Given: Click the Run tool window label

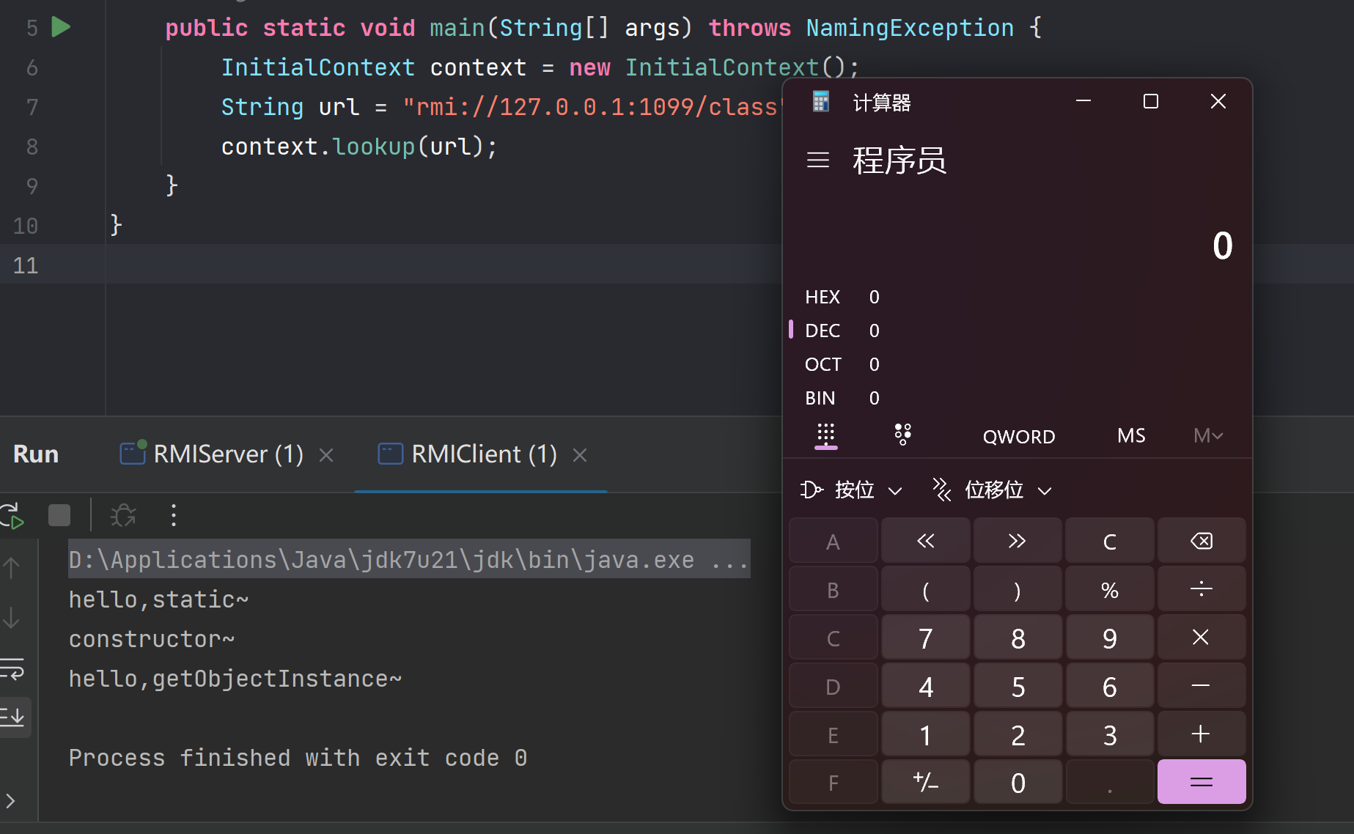Looking at the screenshot, I should coord(36,454).
